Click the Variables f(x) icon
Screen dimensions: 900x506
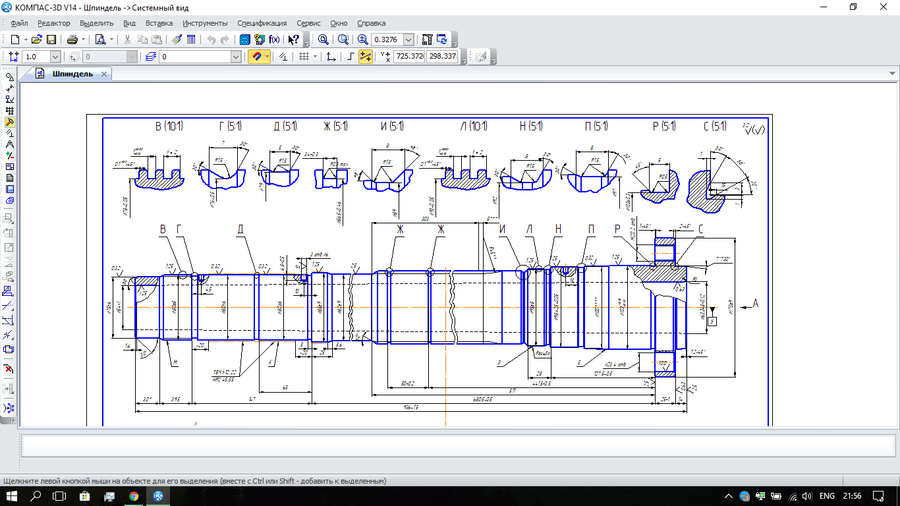click(274, 40)
